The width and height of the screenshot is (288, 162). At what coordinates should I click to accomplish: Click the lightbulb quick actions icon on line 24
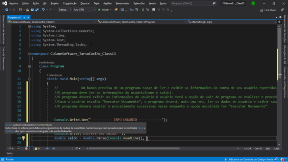[x=23, y=138]
